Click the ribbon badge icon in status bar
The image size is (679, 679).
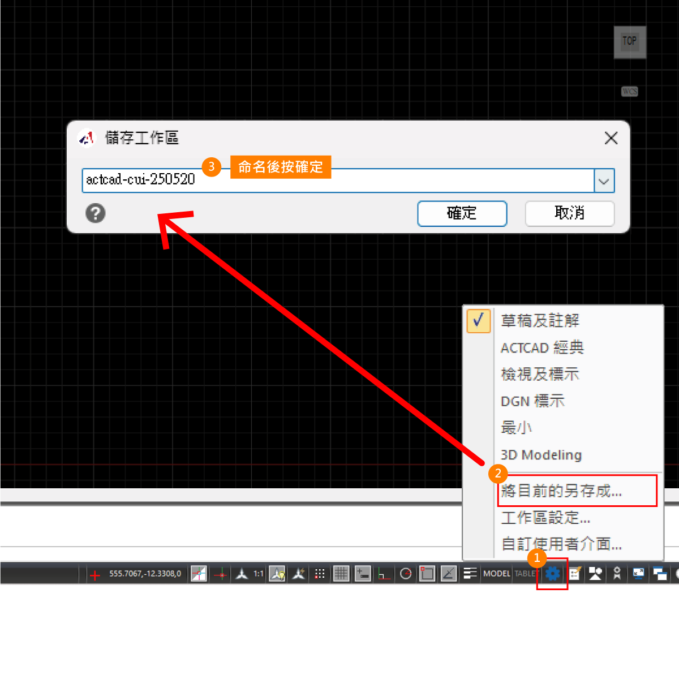coord(617,574)
